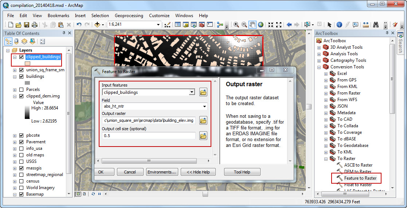
Task: Collapse the Conversion Tools toolbox
Action: coord(319,67)
